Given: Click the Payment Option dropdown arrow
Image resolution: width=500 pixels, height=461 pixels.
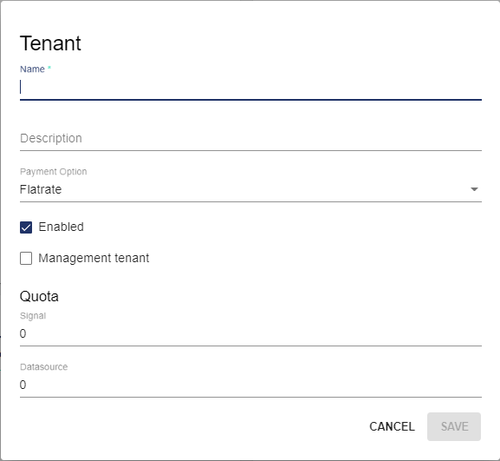Looking at the screenshot, I should (474, 189).
